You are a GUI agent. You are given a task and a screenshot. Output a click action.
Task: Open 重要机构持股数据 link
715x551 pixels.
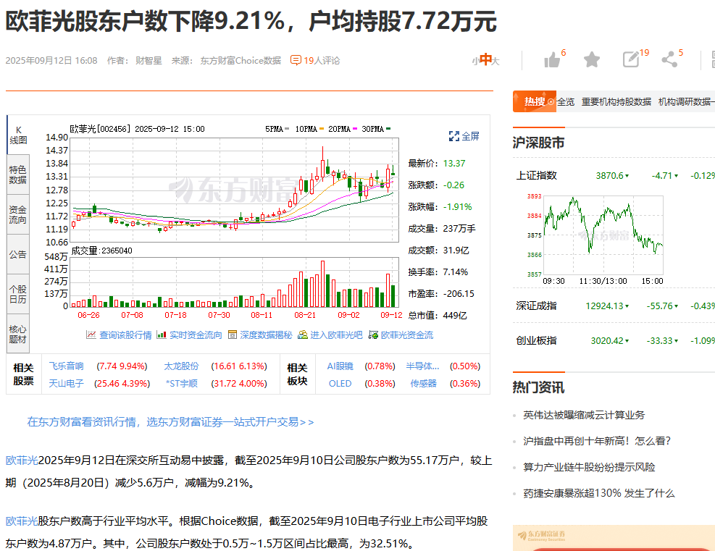(x=616, y=101)
